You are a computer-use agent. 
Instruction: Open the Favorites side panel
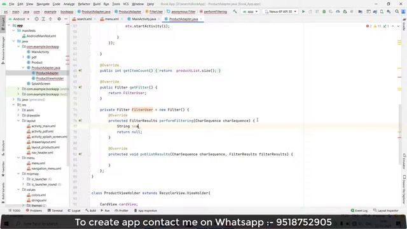(x=3, y=169)
